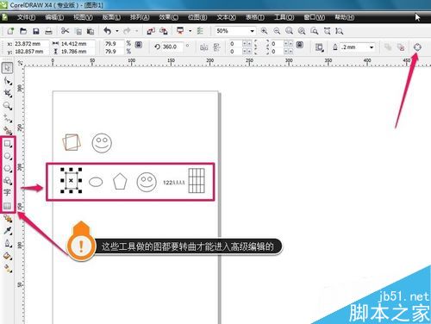Select the Smart Fill tool
Image resolution: width=431 pixels, height=324 pixels.
[x=8, y=131]
